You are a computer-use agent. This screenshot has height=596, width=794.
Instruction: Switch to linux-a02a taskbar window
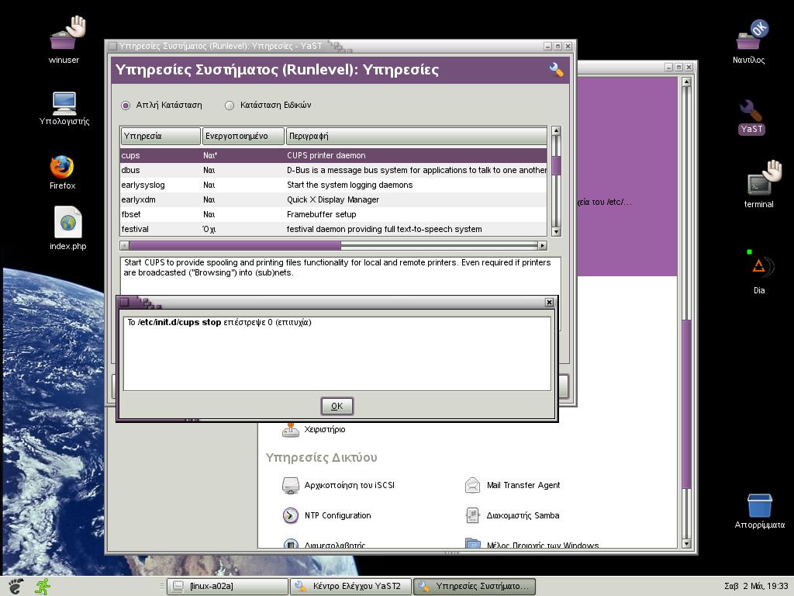coord(227,587)
